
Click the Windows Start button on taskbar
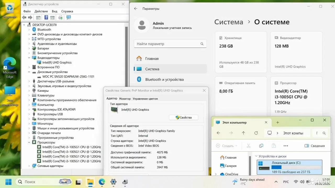pos(8,182)
